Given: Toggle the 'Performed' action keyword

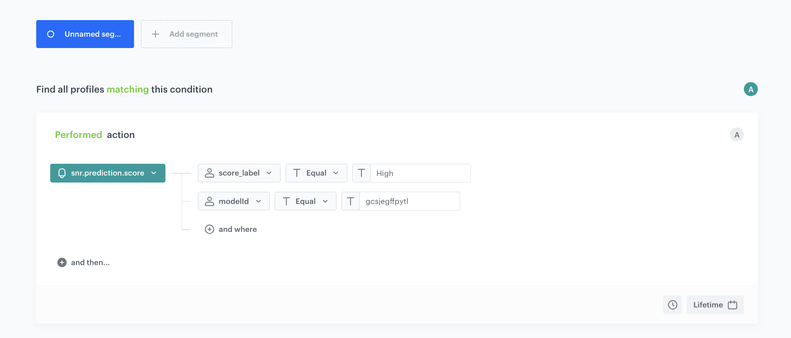Looking at the screenshot, I should [x=79, y=135].
